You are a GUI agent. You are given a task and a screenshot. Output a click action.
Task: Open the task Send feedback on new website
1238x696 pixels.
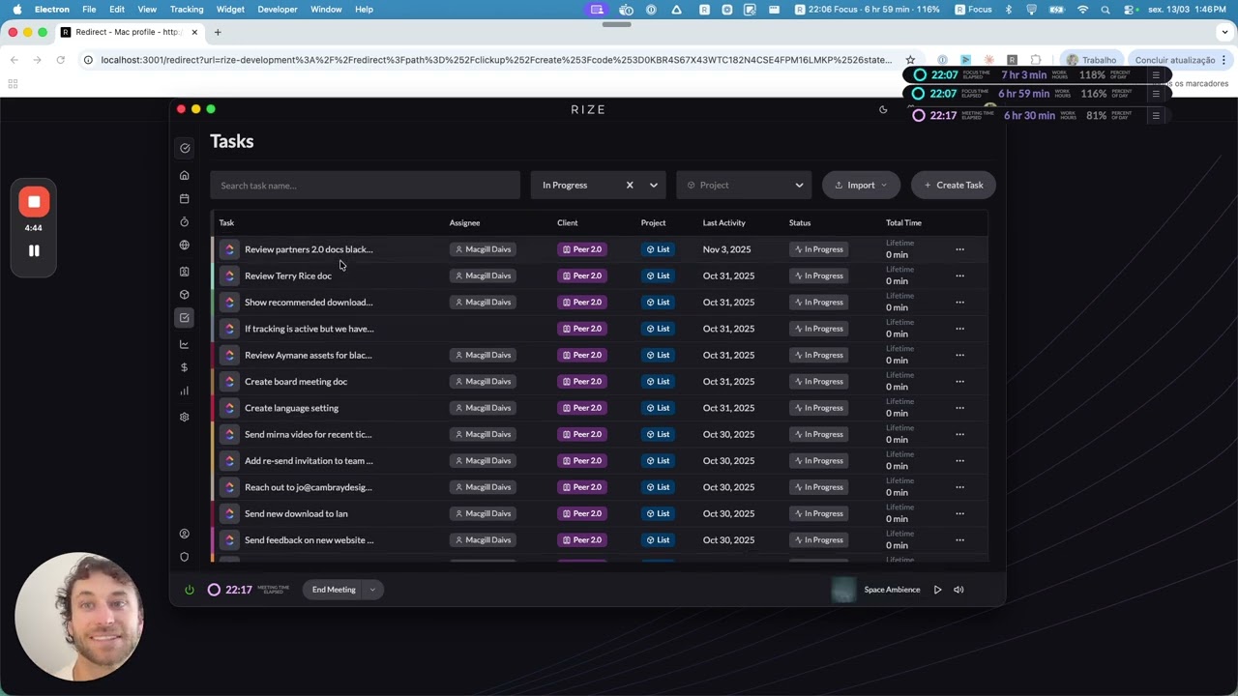click(309, 540)
